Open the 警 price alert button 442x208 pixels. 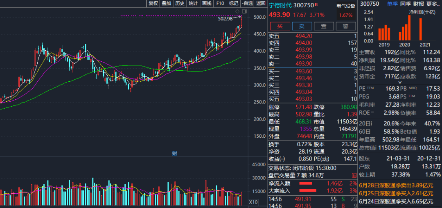point(346,26)
